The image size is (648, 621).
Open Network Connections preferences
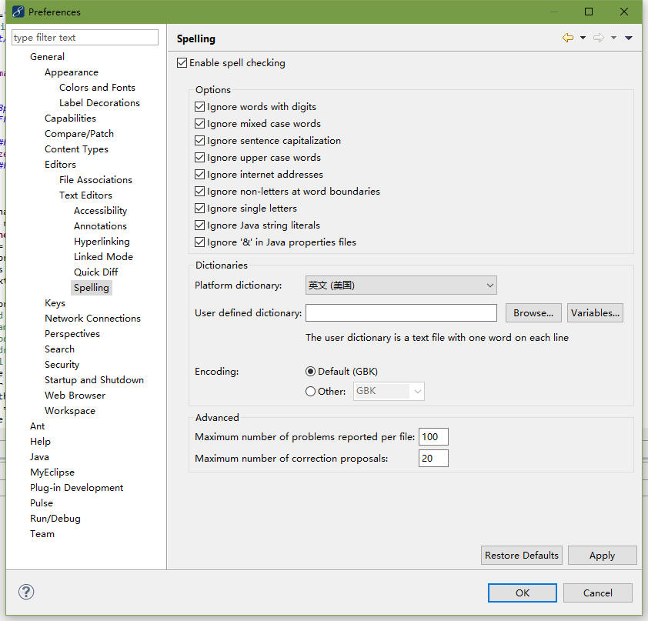92,318
